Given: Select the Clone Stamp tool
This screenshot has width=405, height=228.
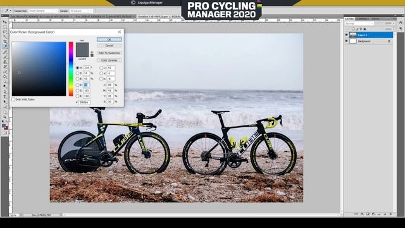Looking at the screenshot, I should click(4, 62).
